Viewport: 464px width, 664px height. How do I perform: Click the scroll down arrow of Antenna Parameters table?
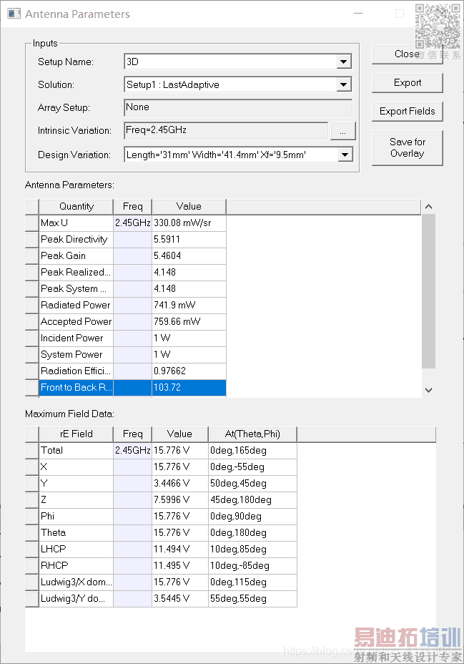click(428, 390)
